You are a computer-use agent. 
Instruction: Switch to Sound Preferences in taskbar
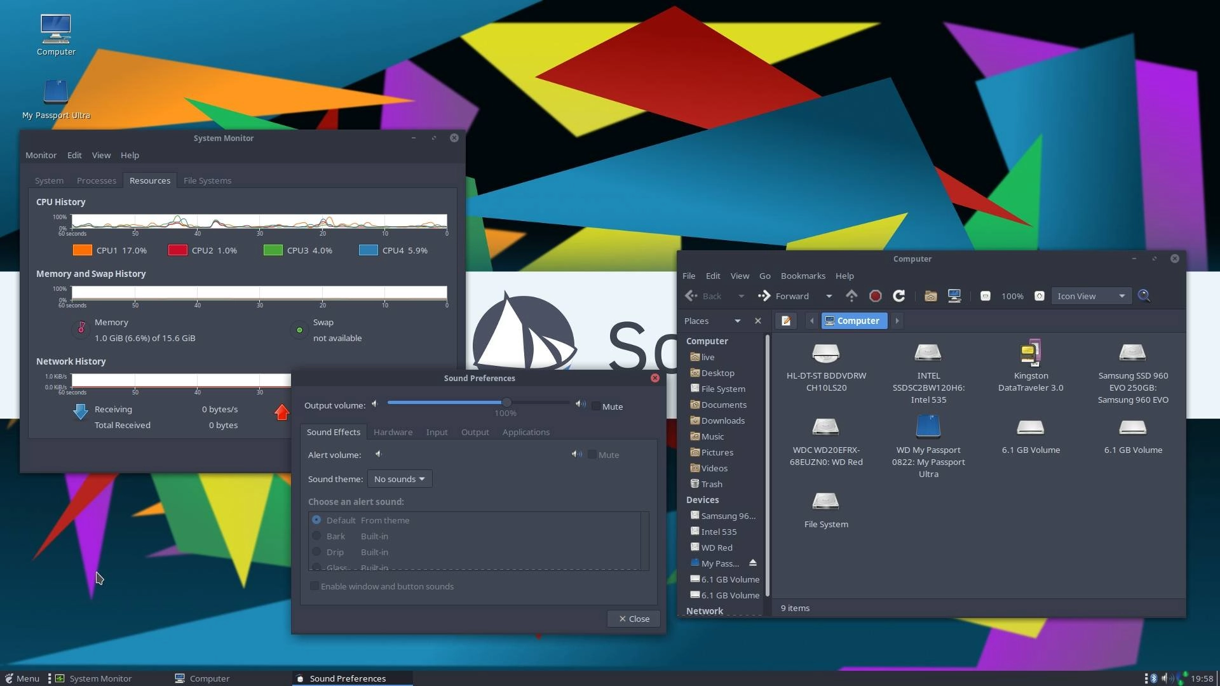pyautogui.click(x=353, y=678)
